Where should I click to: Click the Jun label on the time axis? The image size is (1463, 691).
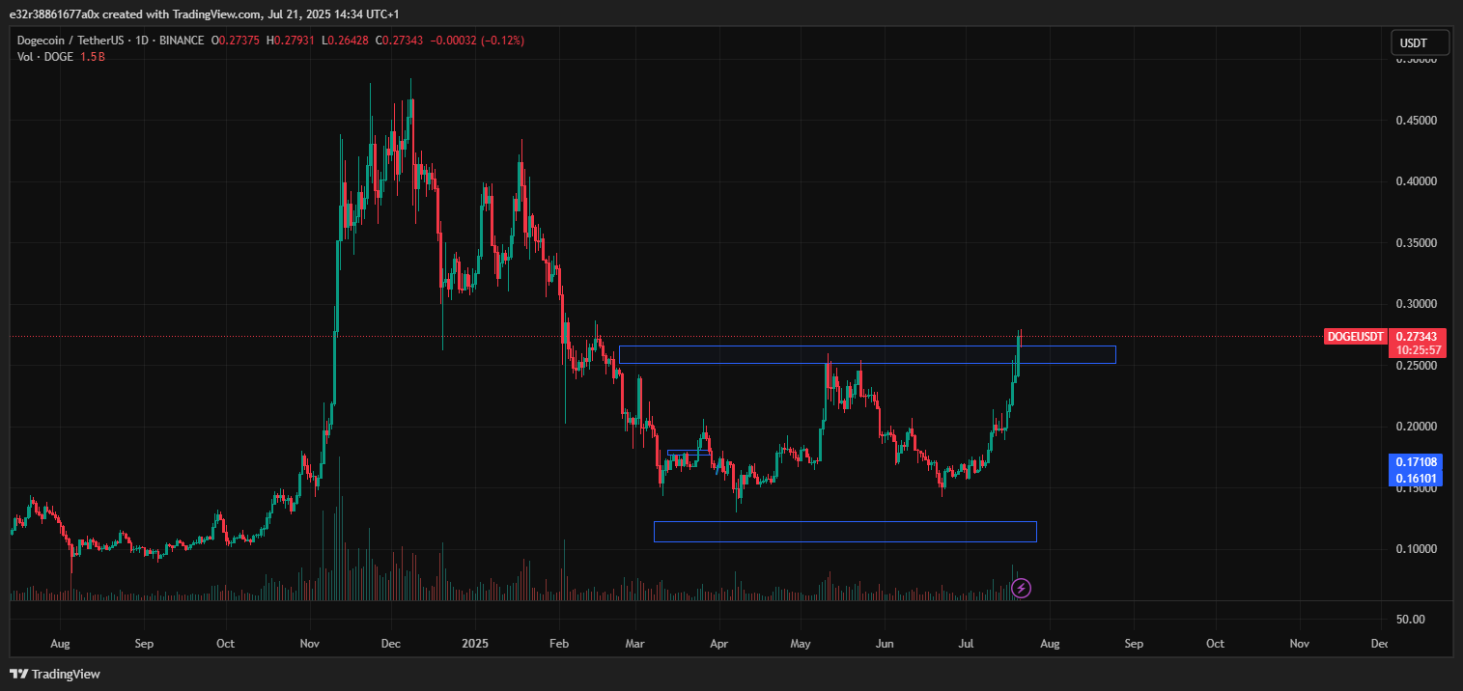tap(884, 643)
